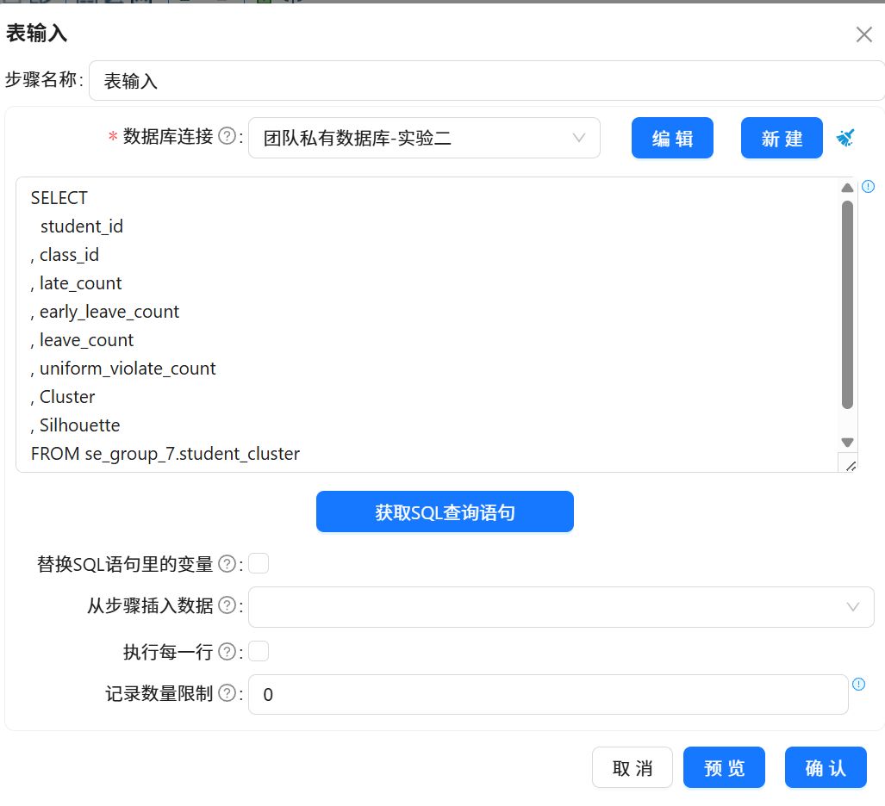The height and width of the screenshot is (806, 885).
Task: Click the SQL editor scrollbar up arrow
Action: (847, 188)
